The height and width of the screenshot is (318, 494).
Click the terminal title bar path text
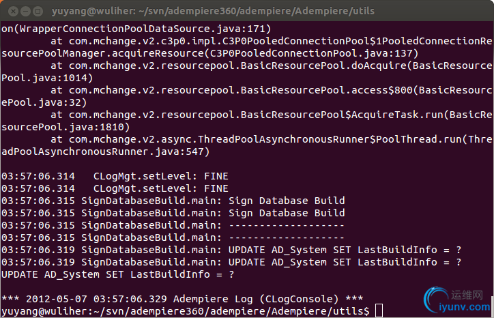point(213,12)
